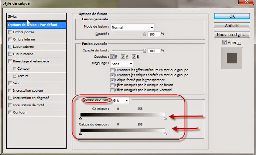Click the Ce calque white slider handle
The width and height of the screenshot is (256, 155).
(x=165, y=118)
